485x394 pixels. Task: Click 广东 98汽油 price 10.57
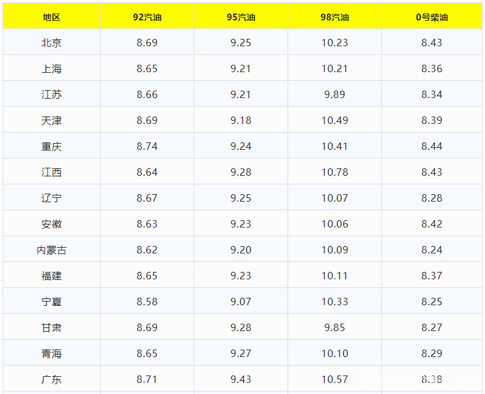334,379
